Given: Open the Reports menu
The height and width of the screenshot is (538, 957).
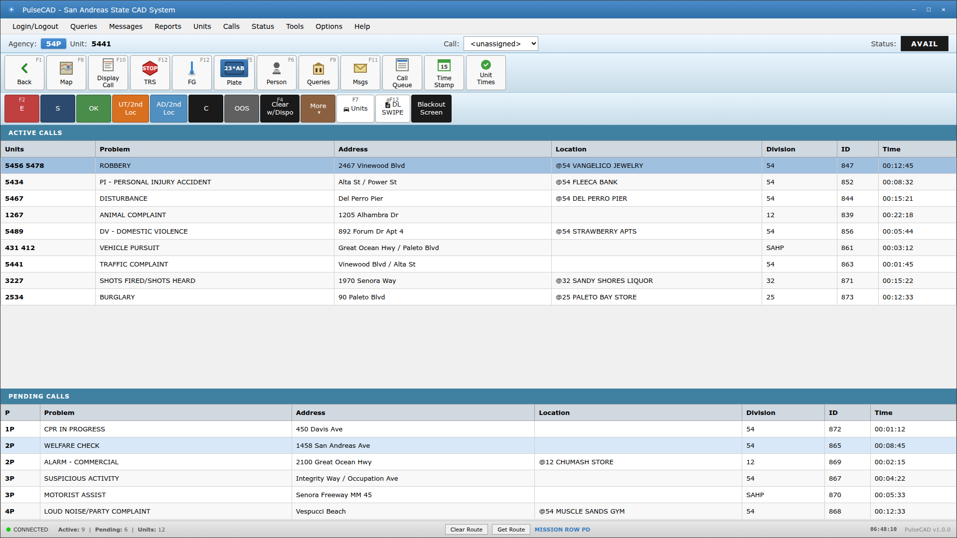Looking at the screenshot, I should [167, 26].
